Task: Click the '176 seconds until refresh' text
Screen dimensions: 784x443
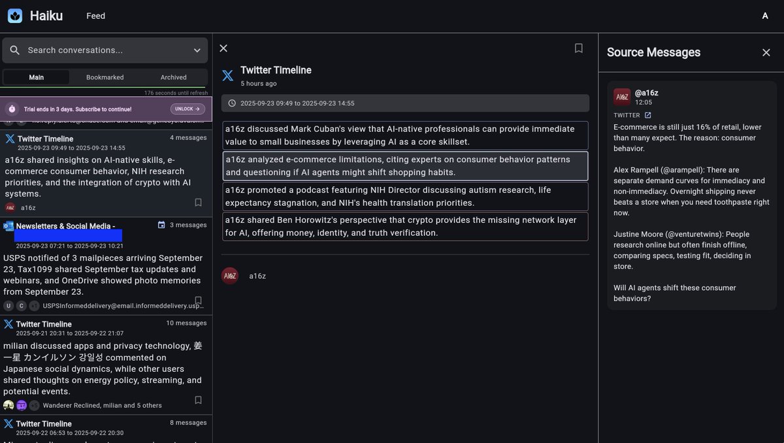Action: coord(176,93)
